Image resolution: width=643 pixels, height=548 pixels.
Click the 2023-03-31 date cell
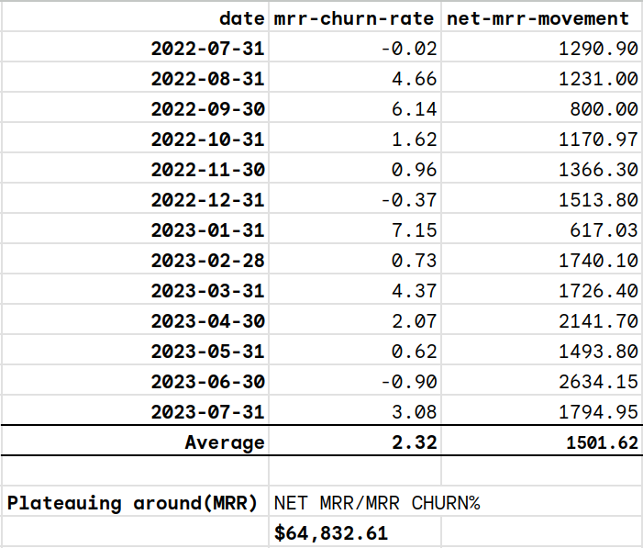pyautogui.click(x=135, y=290)
